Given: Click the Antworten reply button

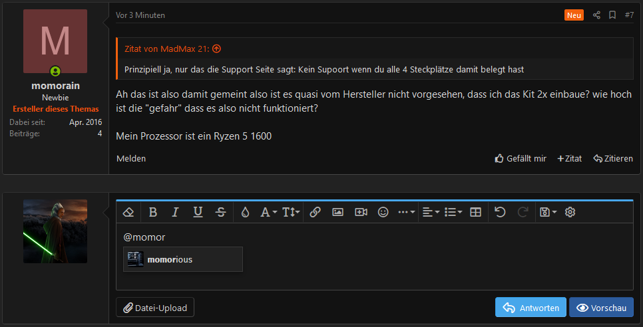Looking at the screenshot, I should [531, 307].
